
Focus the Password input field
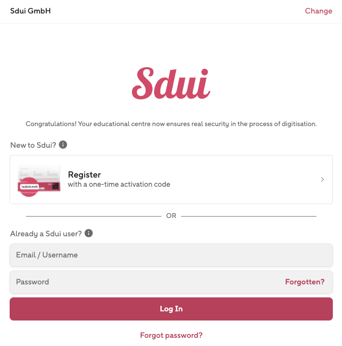pos(145,282)
